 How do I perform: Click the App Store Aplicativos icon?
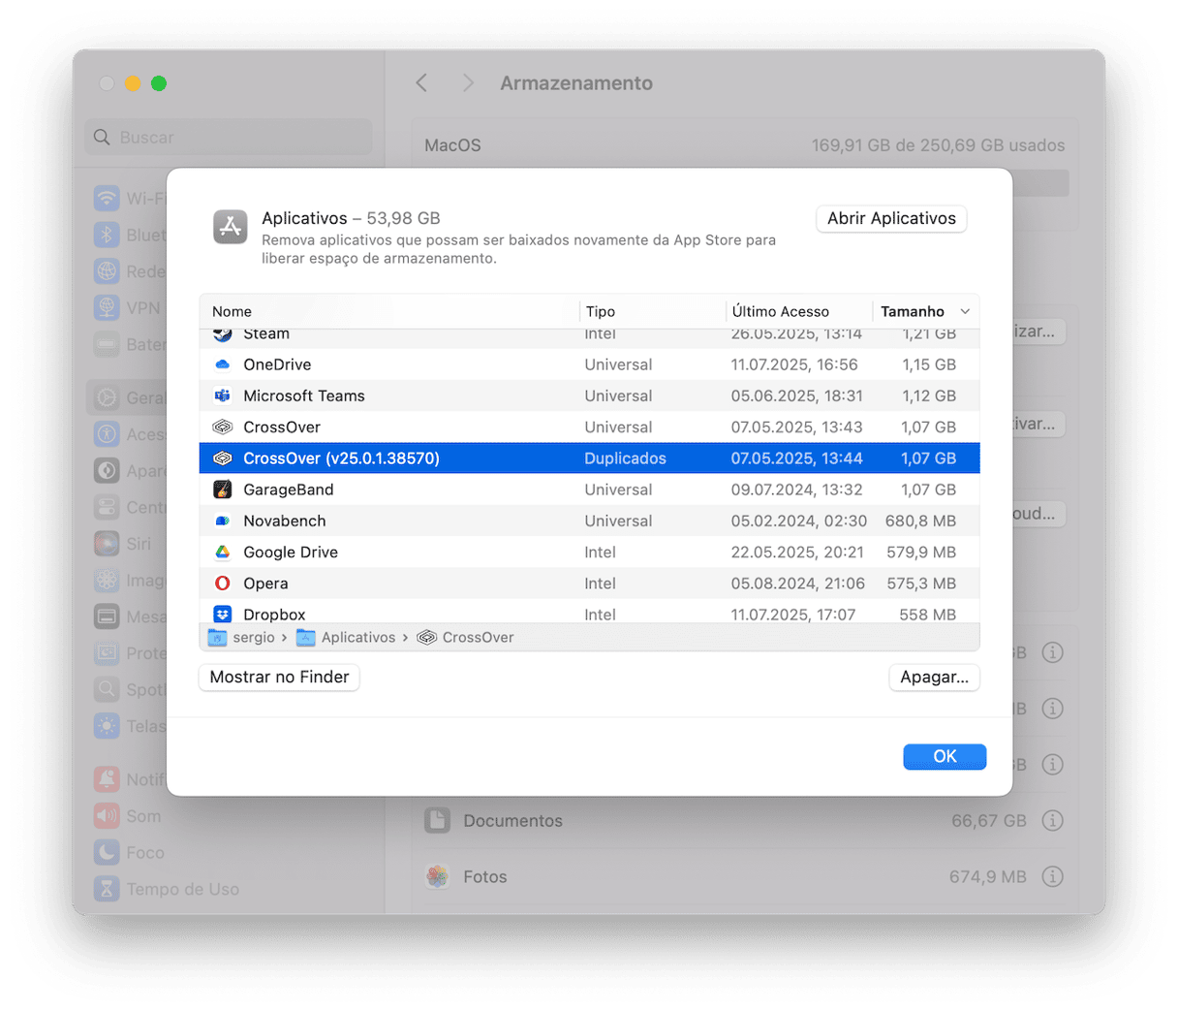[x=231, y=227]
